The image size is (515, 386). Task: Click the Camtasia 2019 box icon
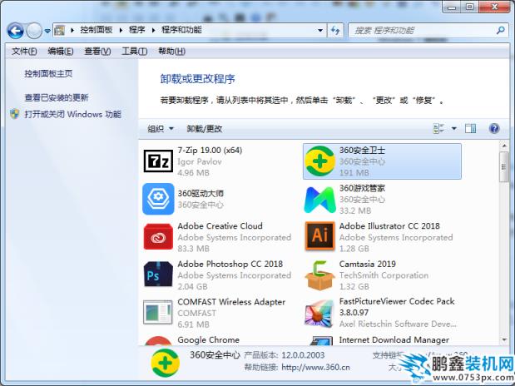(319, 275)
